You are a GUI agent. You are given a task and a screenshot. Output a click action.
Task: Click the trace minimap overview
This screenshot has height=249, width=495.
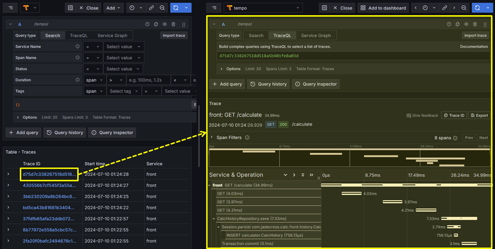tap(350, 157)
